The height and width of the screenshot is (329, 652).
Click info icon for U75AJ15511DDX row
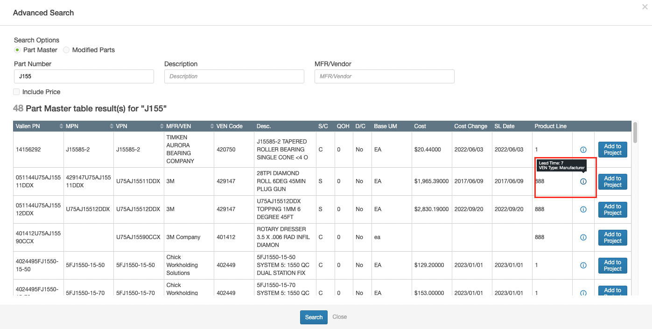tap(583, 181)
